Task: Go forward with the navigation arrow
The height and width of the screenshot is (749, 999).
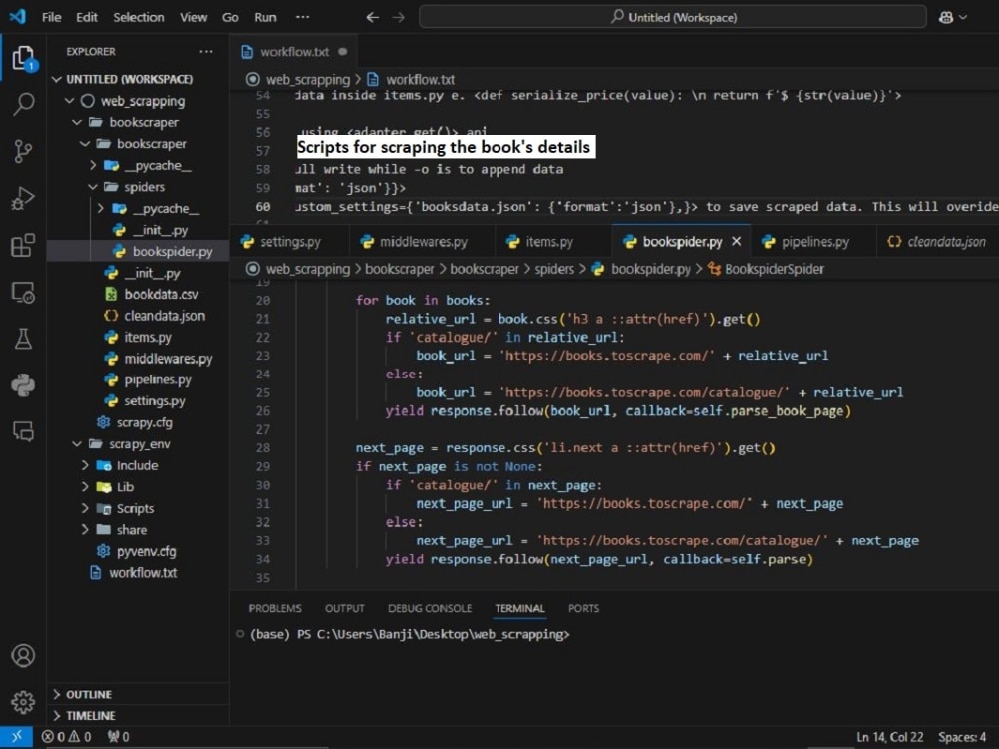Action: [x=399, y=17]
